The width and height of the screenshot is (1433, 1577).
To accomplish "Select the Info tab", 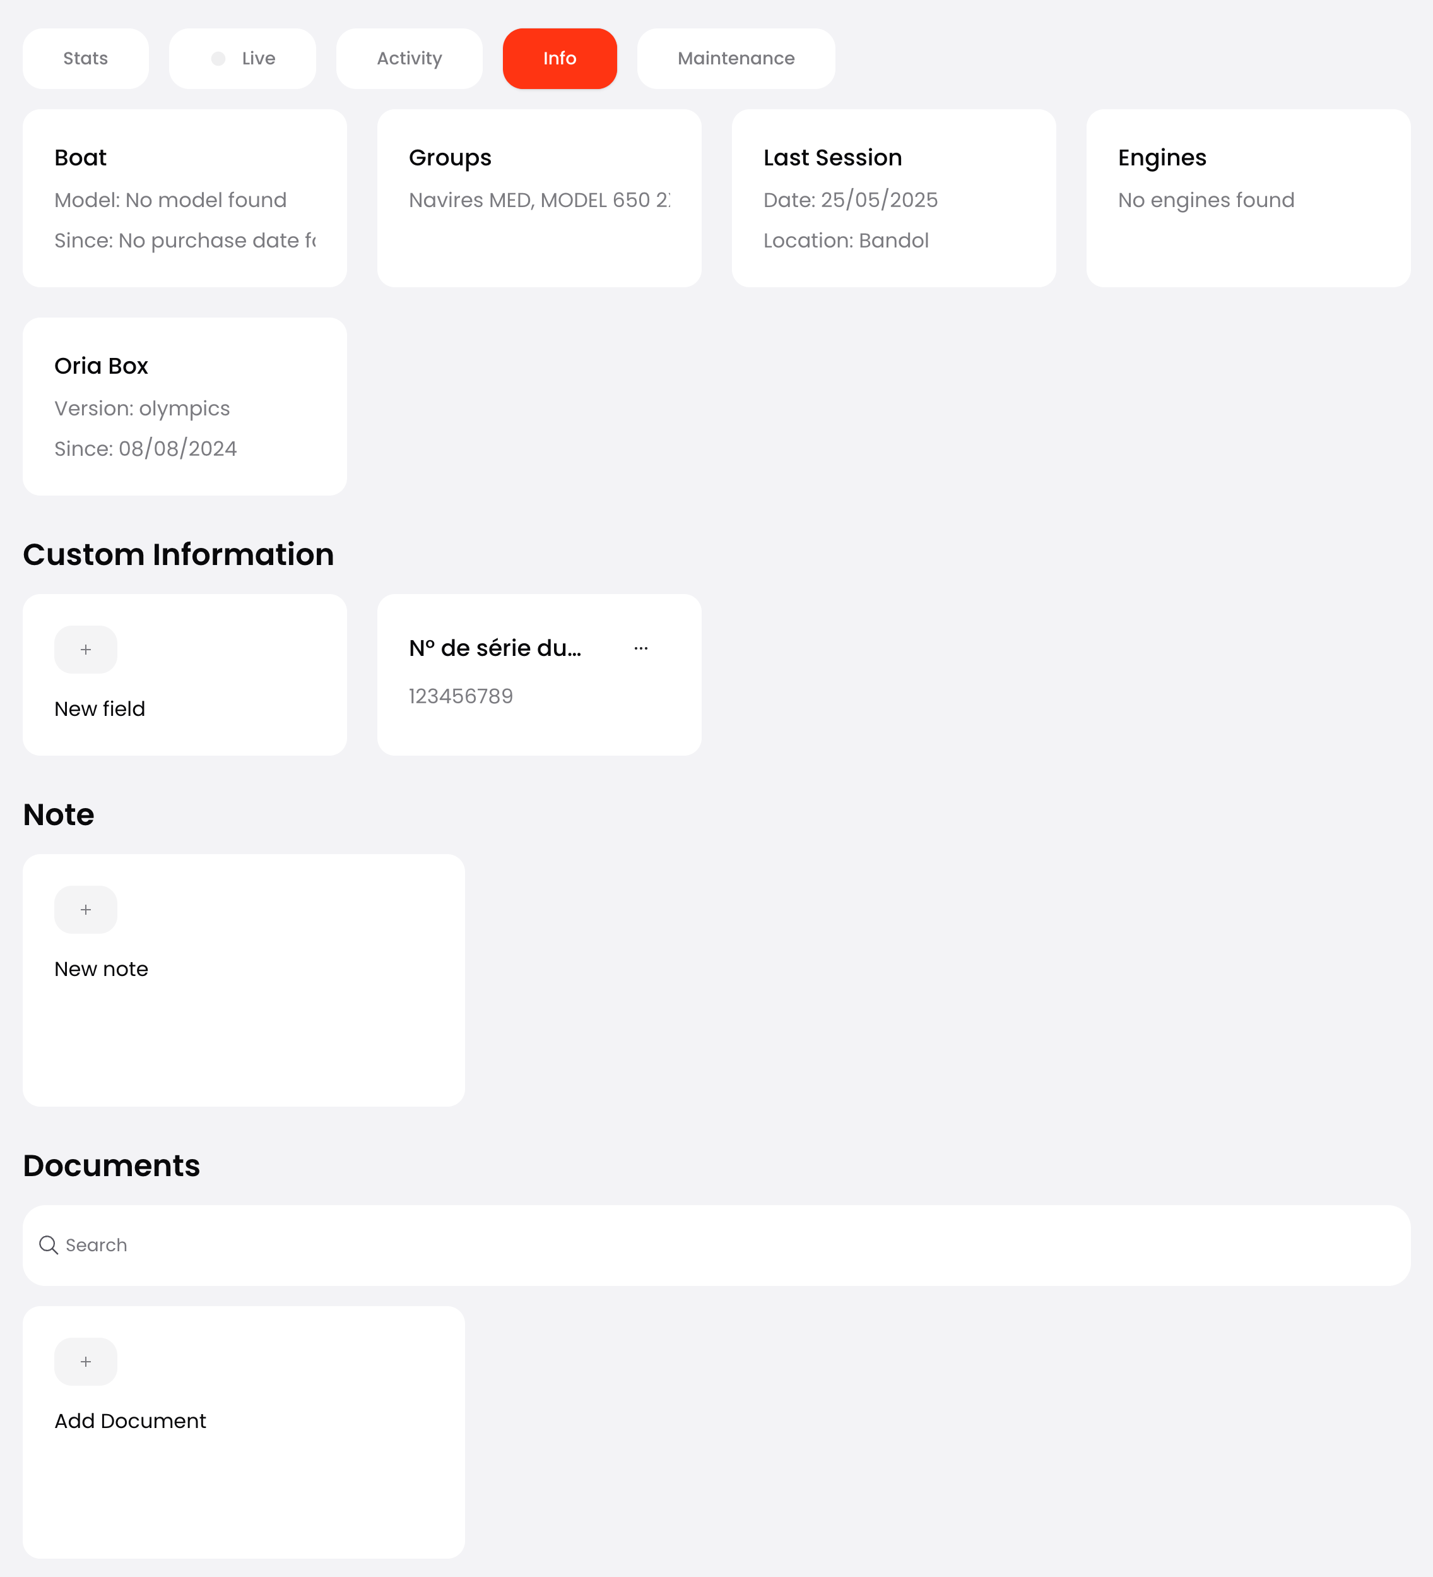I will [x=559, y=59].
